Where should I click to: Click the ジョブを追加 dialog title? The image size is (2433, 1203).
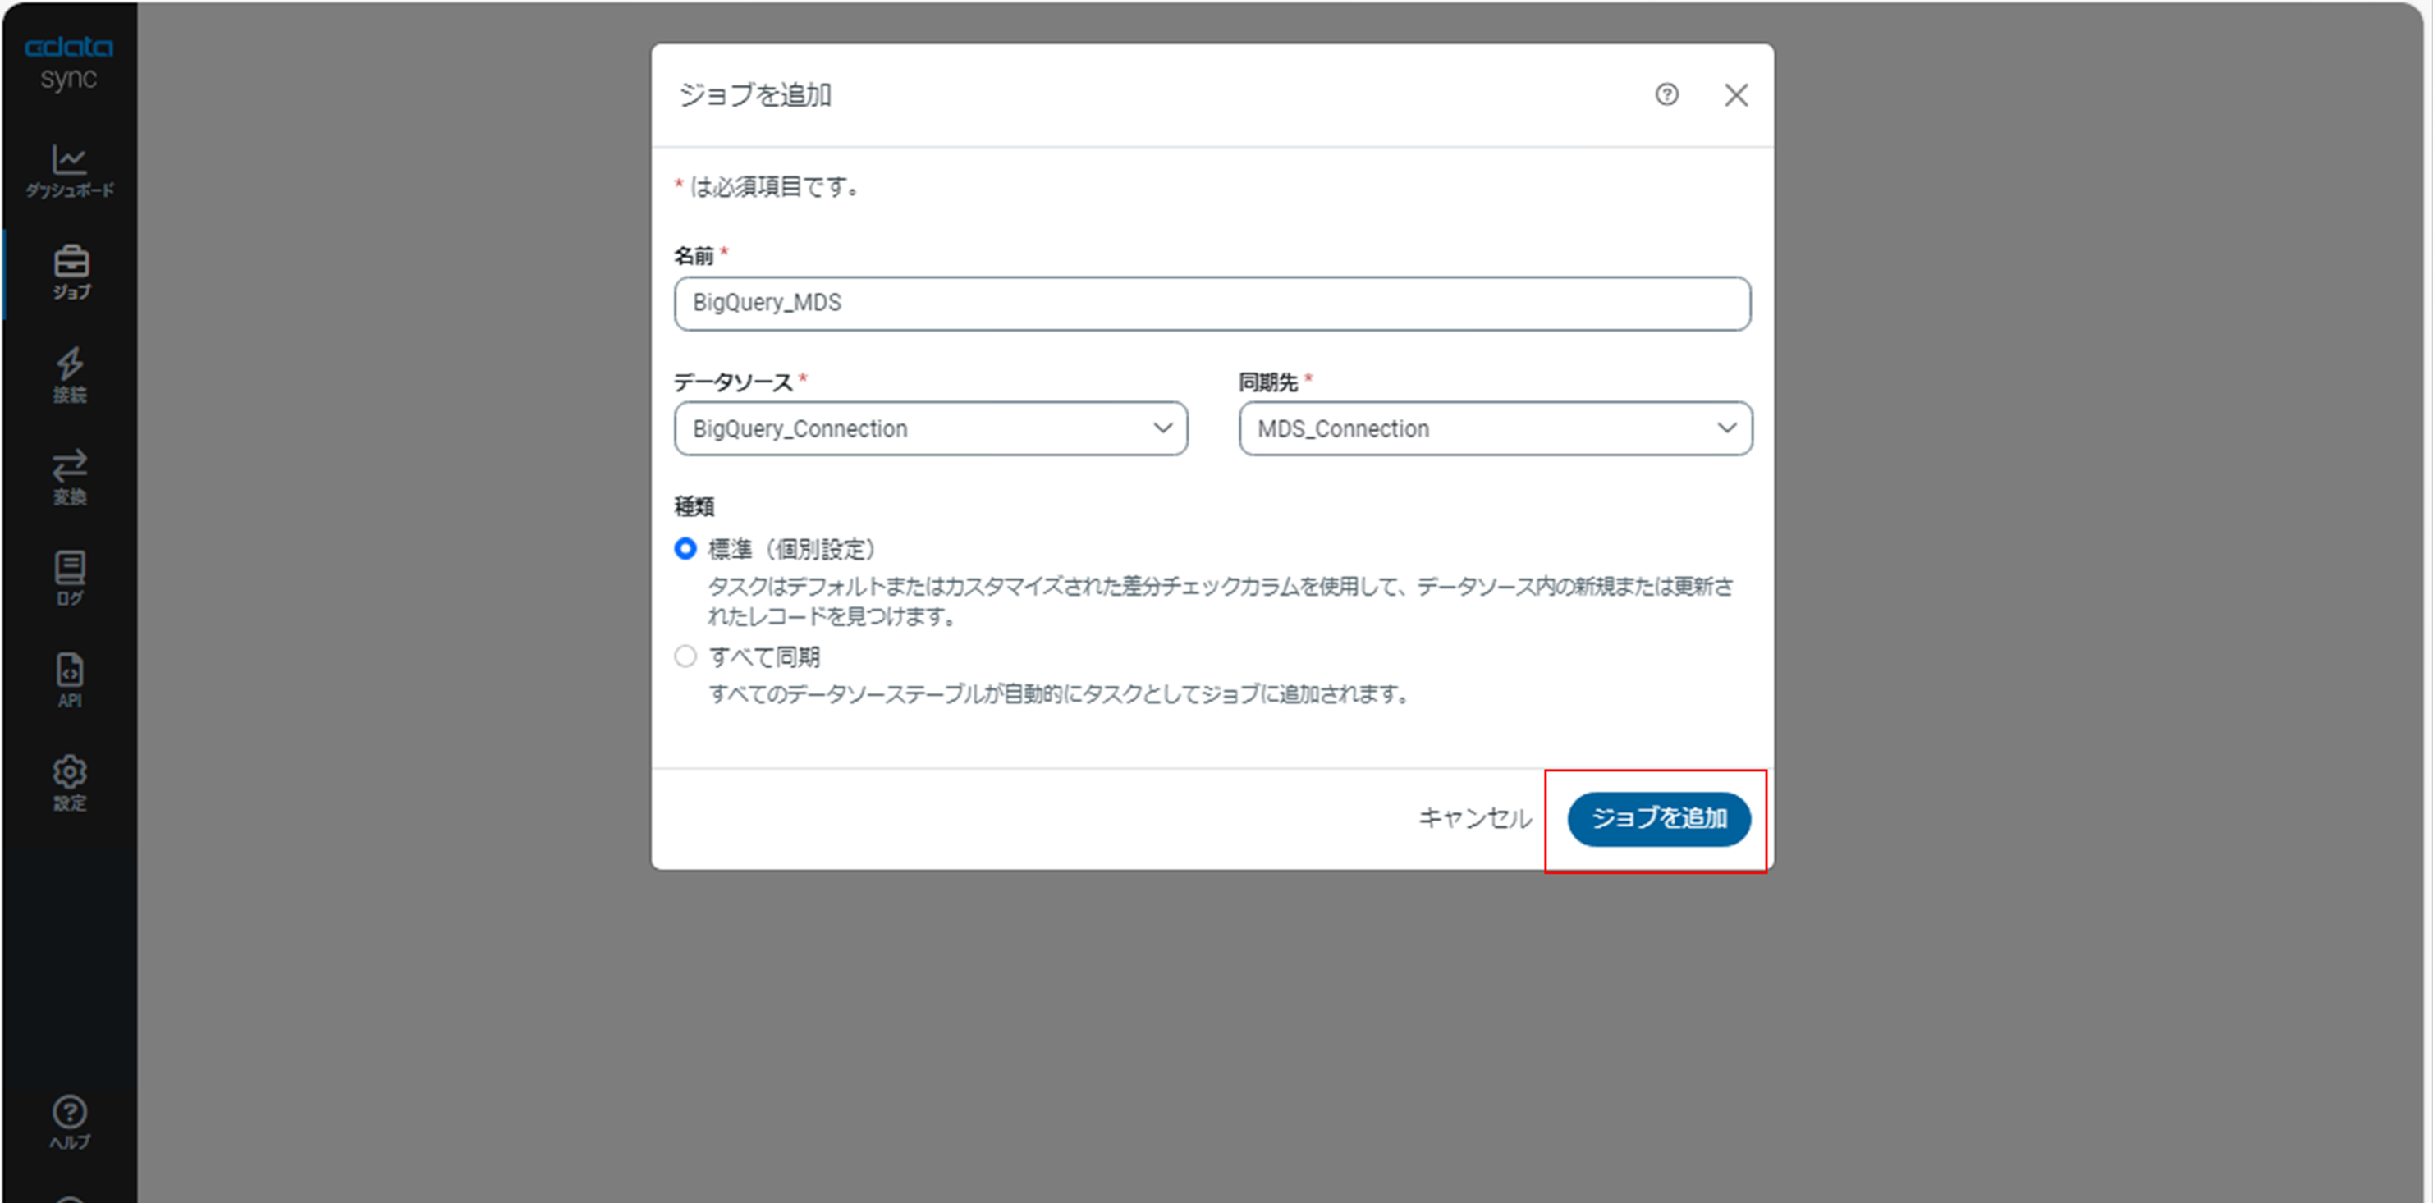(754, 95)
